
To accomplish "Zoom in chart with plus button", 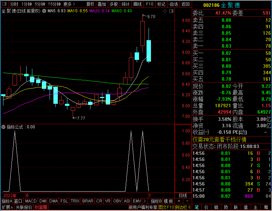I will [x=179, y=201].
